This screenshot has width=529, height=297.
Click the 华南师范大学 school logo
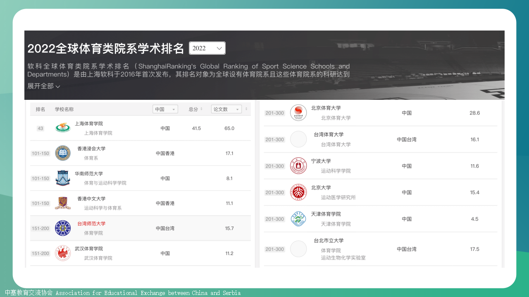coord(63,178)
